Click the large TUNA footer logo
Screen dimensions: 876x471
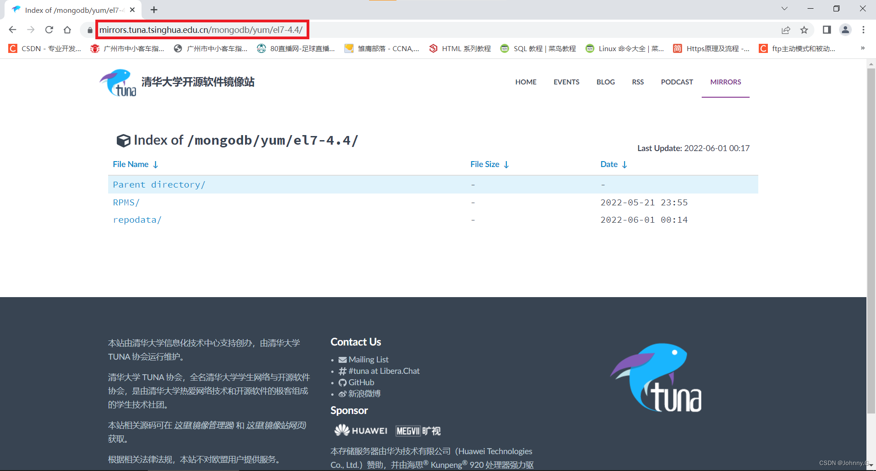pos(656,377)
